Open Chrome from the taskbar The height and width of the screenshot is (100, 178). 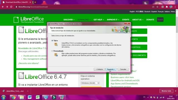(x=14, y=97)
